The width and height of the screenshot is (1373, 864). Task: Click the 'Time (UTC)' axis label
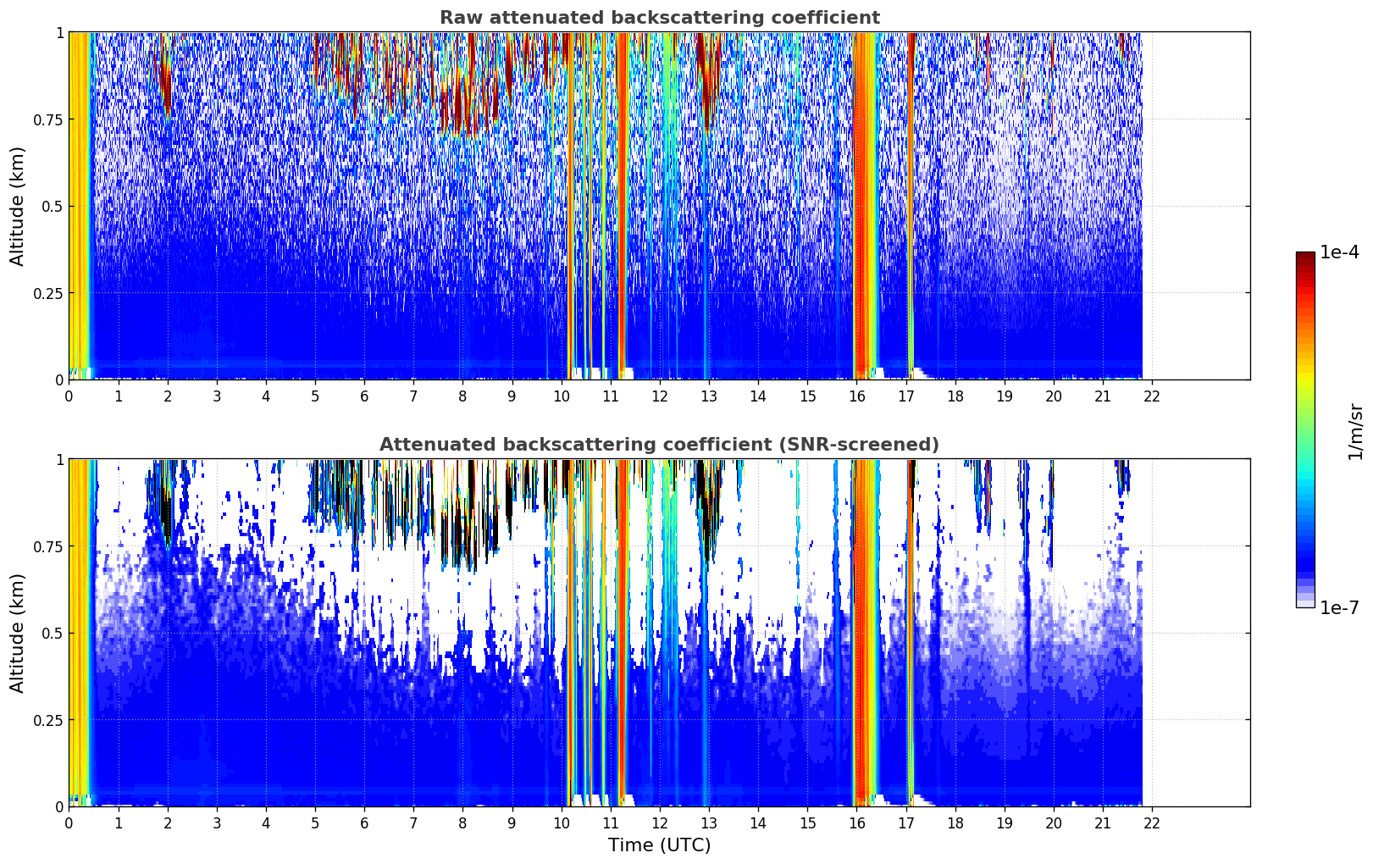point(659,845)
